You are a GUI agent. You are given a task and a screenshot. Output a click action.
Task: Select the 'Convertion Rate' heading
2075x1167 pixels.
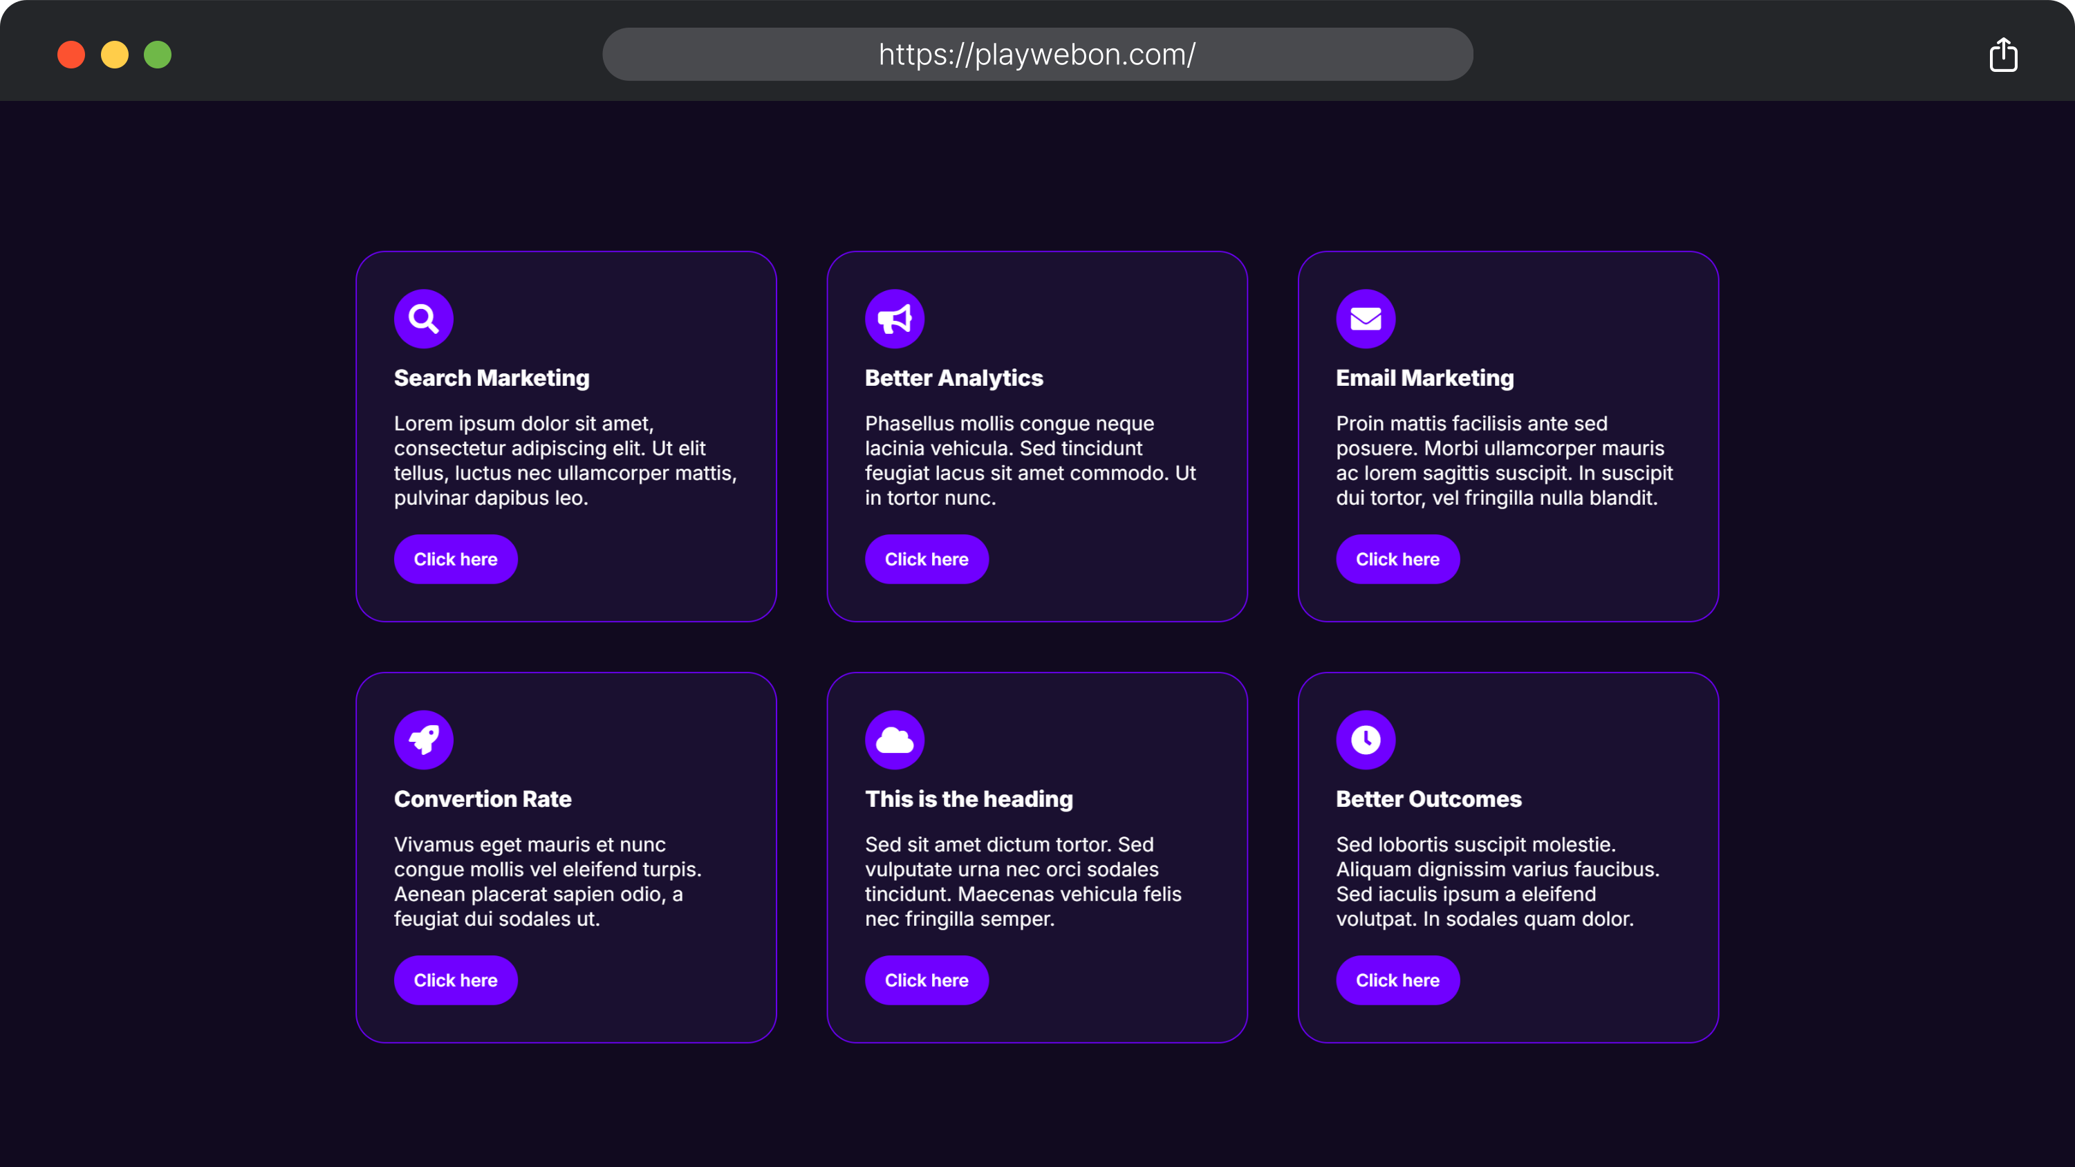pyautogui.click(x=483, y=799)
